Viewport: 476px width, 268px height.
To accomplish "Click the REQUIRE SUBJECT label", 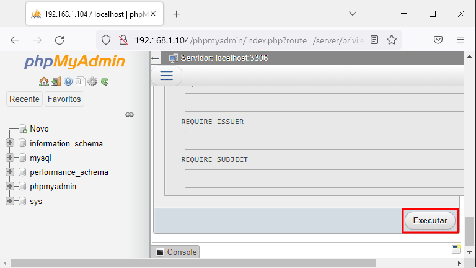I will (x=214, y=159).
